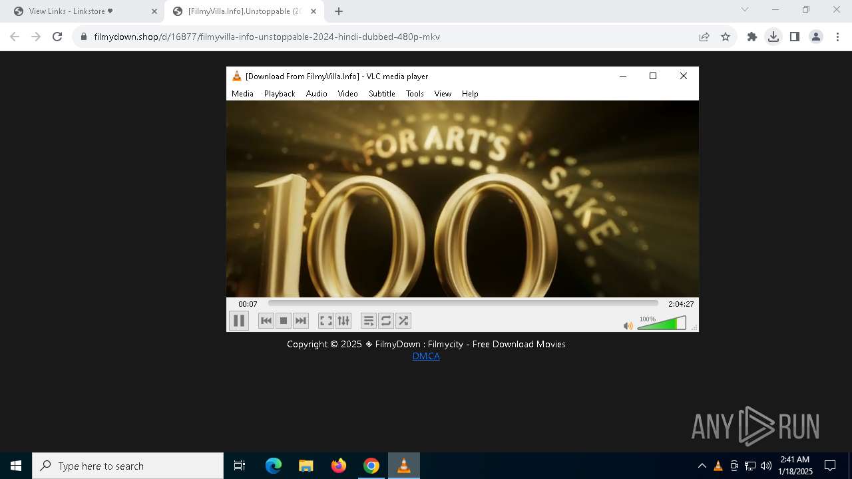Minimize the VLC media player window
852x479 pixels.
click(623, 76)
